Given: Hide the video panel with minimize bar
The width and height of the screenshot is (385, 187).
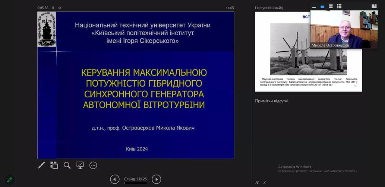Looking at the screenshot, I should point(314,7).
